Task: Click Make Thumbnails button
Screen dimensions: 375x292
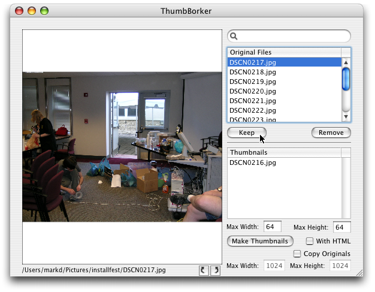Action: (260, 241)
